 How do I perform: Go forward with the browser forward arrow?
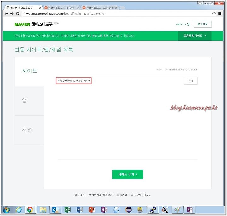12,14
